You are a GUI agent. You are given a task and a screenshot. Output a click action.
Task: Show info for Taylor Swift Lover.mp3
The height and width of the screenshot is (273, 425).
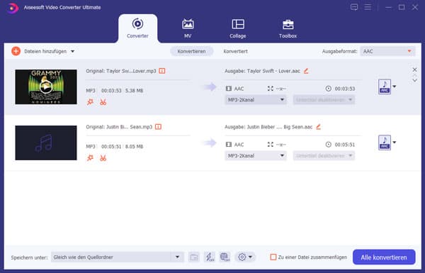point(161,71)
